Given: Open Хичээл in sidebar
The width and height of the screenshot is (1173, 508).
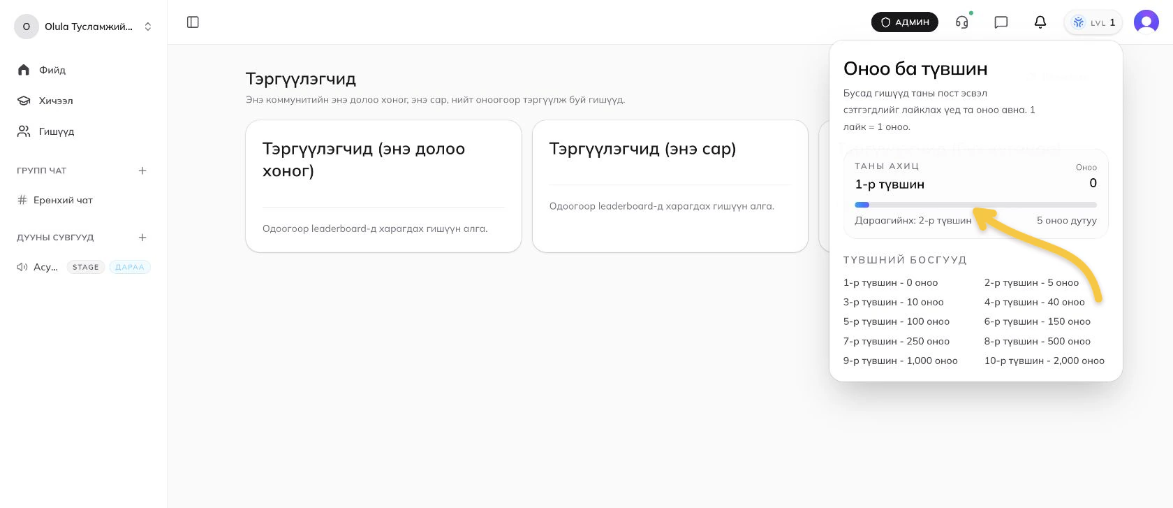Looking at the screenshot, I should tap(84, 101).
